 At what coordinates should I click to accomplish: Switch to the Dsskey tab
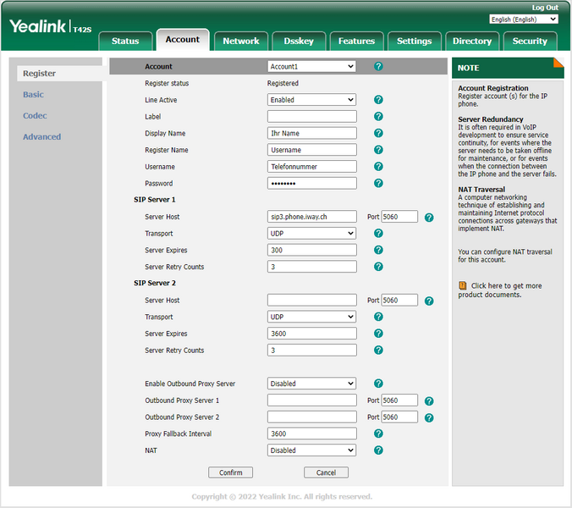tap(299, 41)
